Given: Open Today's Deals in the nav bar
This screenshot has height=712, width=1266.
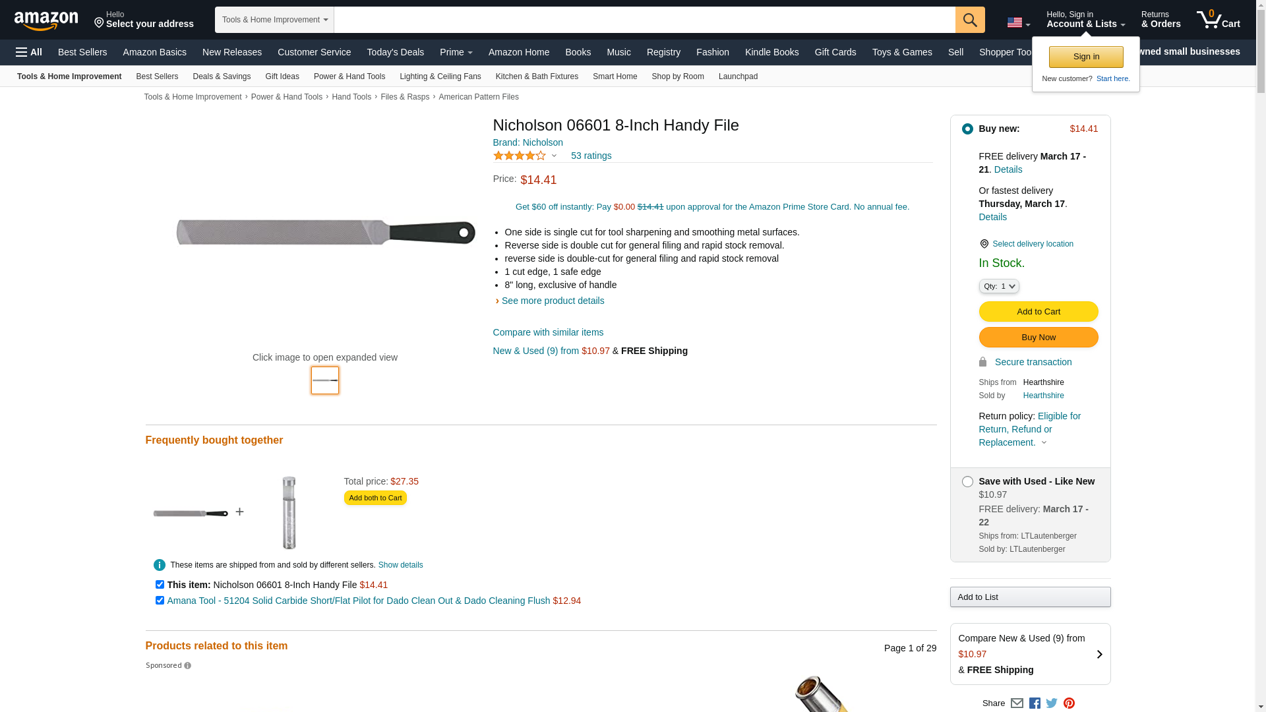Looking at the screenshot, I should pyautogui.click(x=395, y=52).
